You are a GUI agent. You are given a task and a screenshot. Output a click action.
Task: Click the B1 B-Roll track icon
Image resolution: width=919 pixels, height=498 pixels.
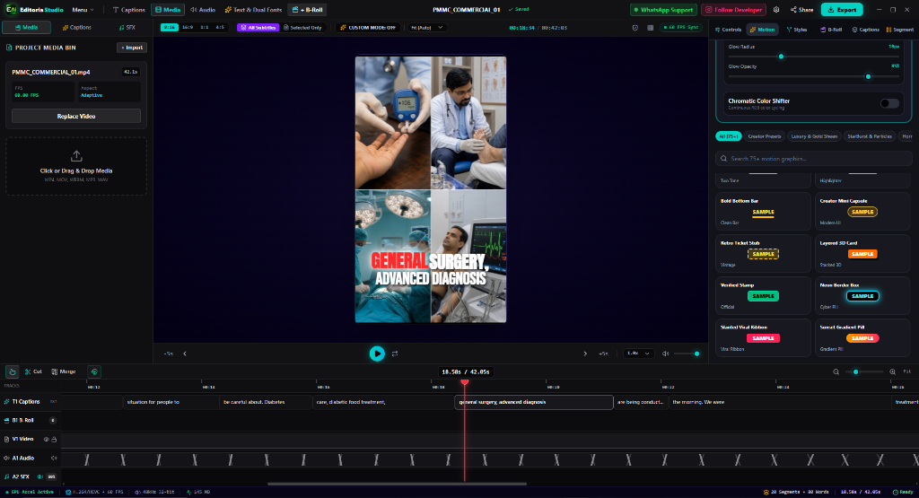(7, 420)
